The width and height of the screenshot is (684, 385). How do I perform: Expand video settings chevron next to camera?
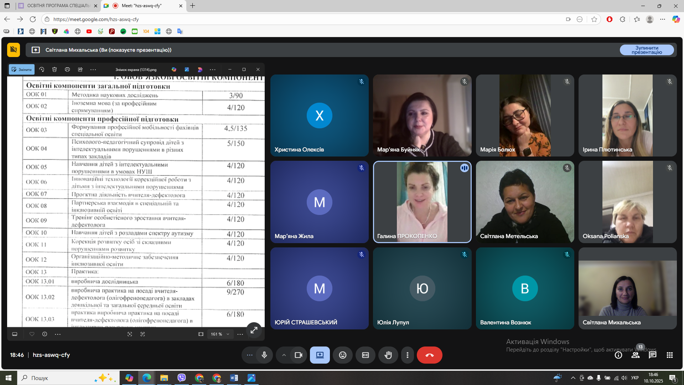[284, 355]
